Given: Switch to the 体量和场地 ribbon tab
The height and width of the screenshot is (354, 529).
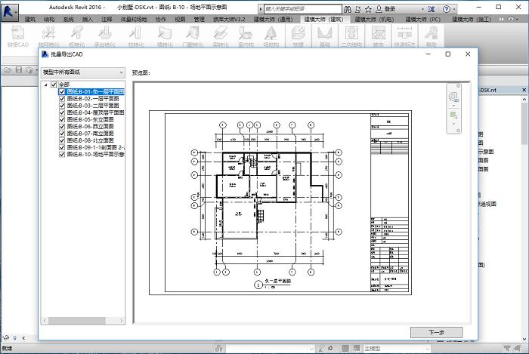Looking at the screenshot, I should pyautogui.click(x=134, y=20).
